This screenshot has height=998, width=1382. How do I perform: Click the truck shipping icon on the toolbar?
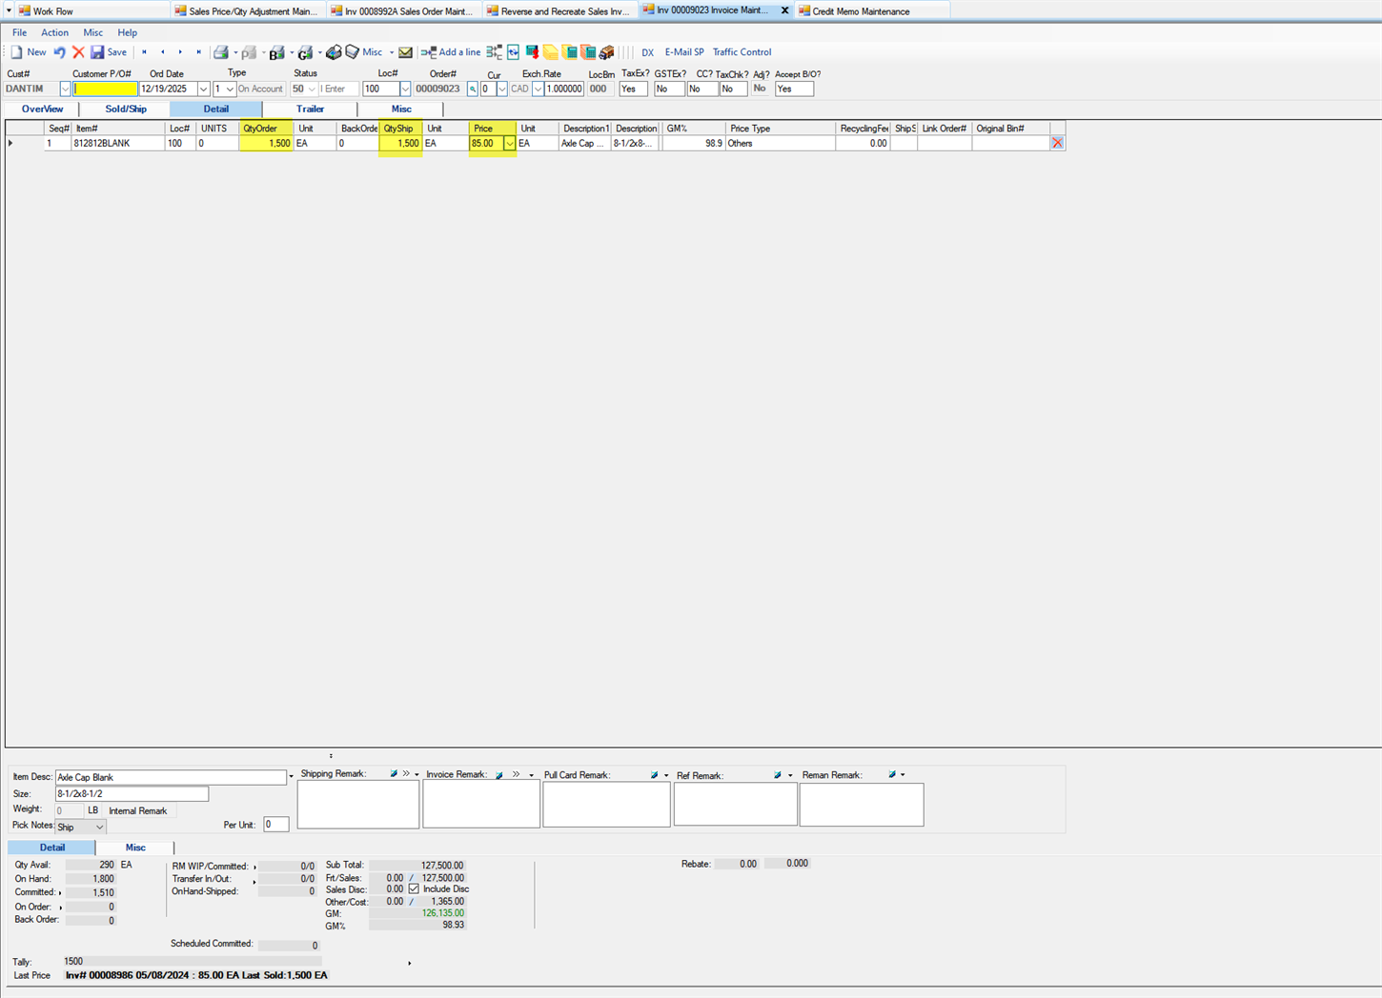point(606,52)
